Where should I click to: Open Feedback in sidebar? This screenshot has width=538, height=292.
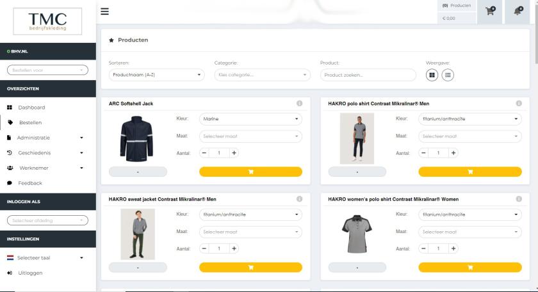click(x=48, y=183)
